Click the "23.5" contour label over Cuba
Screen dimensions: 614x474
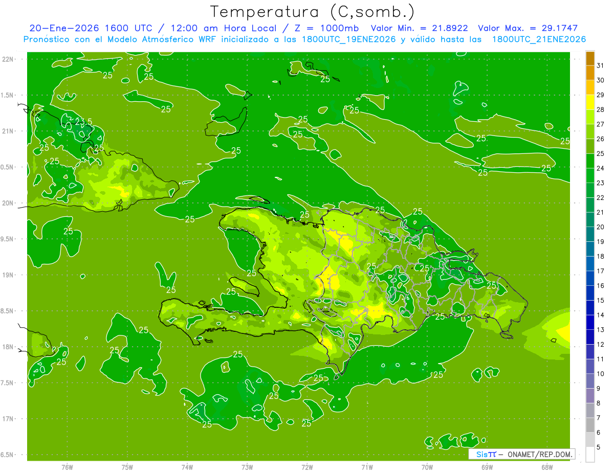[x=83, y=122]
